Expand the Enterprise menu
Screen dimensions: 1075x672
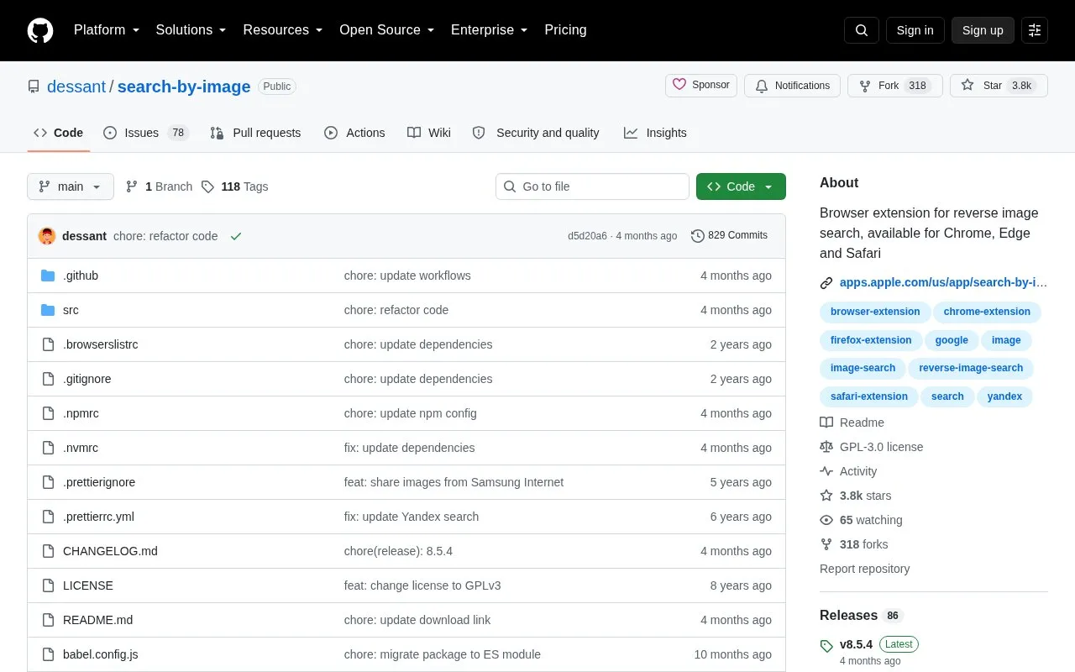490,30
